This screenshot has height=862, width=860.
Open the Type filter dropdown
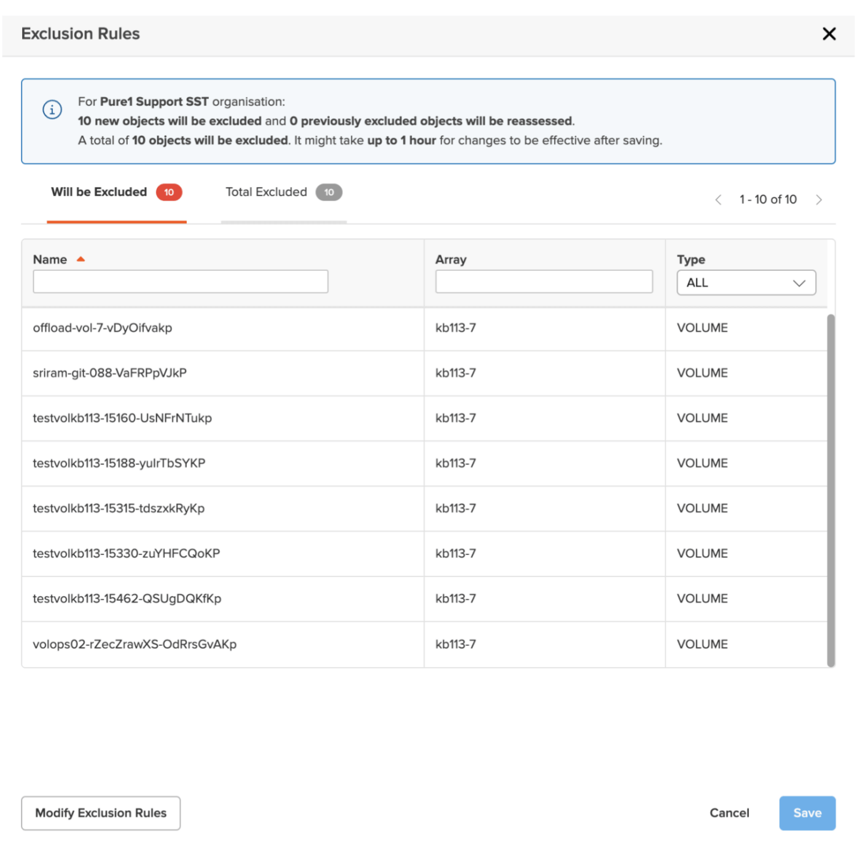[746, 283]
